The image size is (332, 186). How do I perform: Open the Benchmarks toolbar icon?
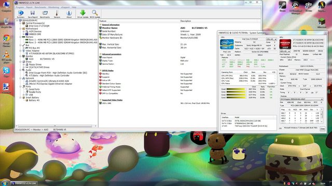coord(45,13)
